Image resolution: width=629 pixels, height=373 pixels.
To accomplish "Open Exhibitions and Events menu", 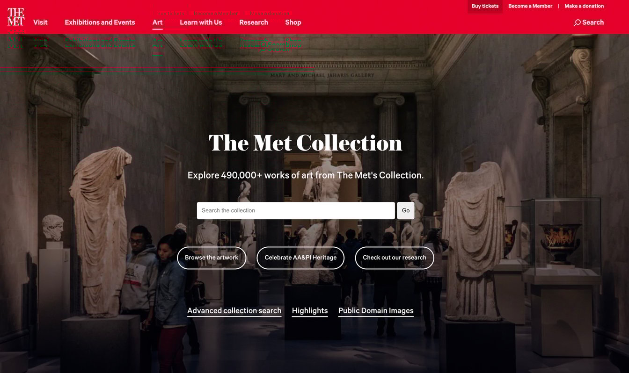I will (x=100, y=22).
